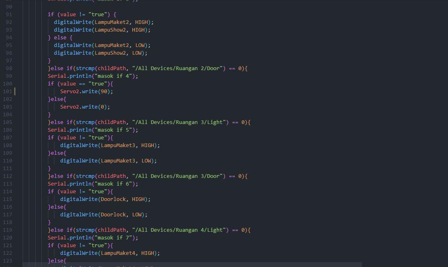
Task: Click the closing brace on line 118
Action: pyautogui.click(x=49, y=222)
